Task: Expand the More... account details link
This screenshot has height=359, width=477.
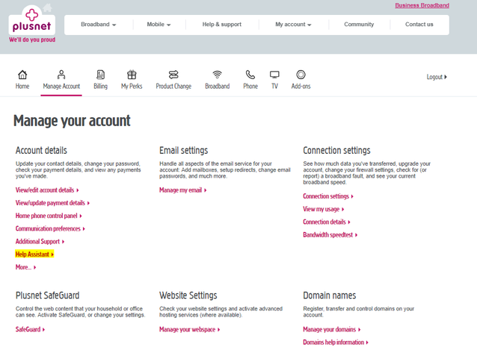Action: pyautogui.click(x=25, y=267)
